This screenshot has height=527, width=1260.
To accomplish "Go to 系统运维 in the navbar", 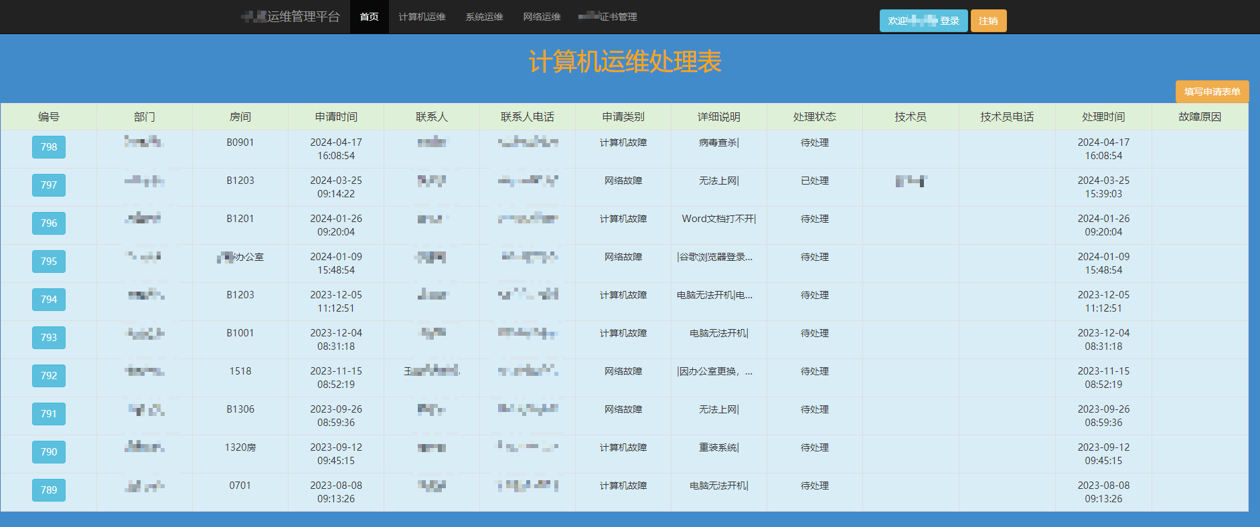I will click(x=484, y=17).
